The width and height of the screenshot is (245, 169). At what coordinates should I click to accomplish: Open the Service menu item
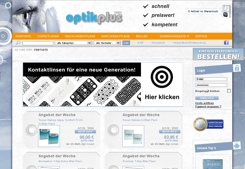(201, 36)
